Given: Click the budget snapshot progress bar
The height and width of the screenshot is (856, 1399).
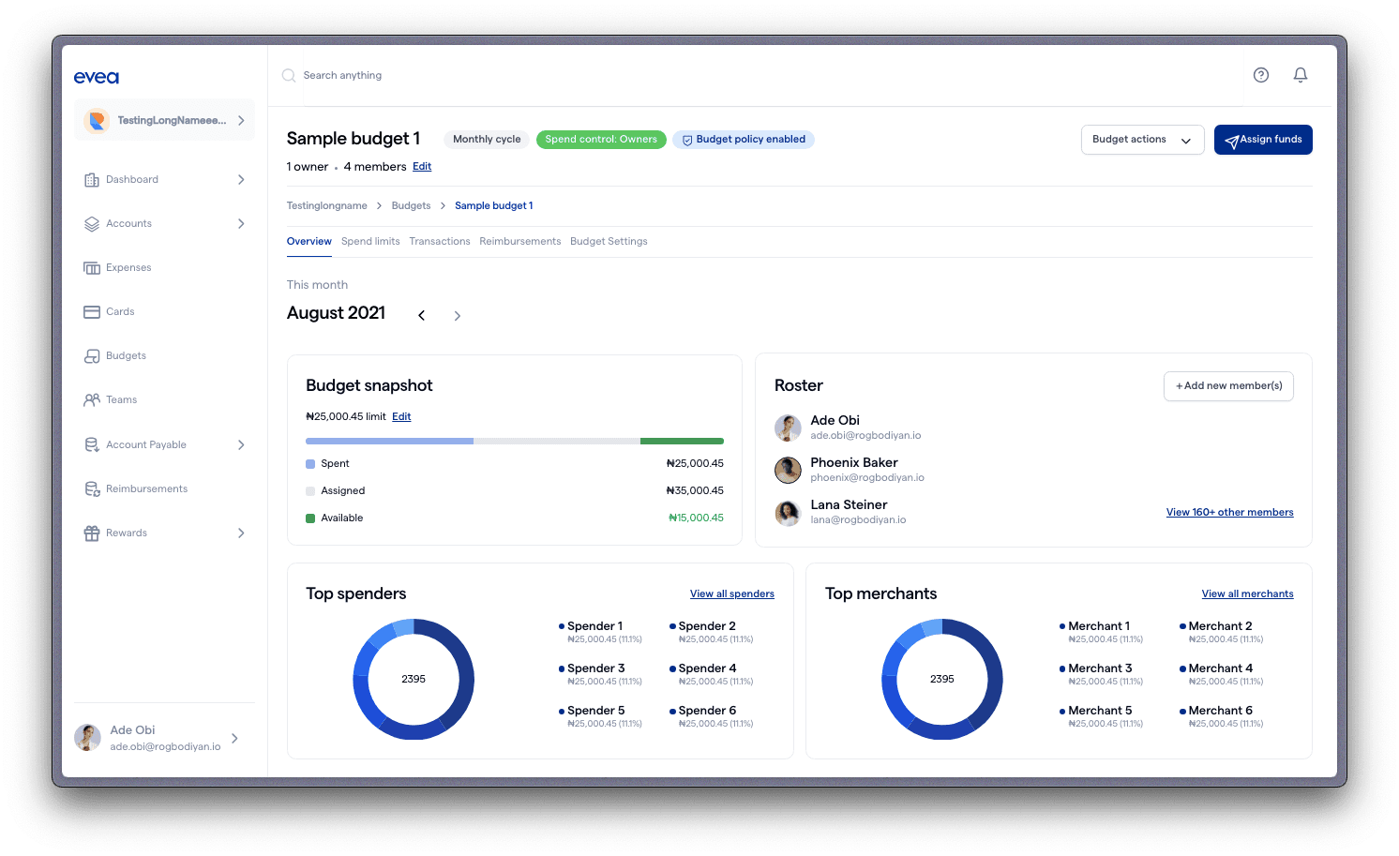Looking at the screenshot, I should [x=514, y=441].
